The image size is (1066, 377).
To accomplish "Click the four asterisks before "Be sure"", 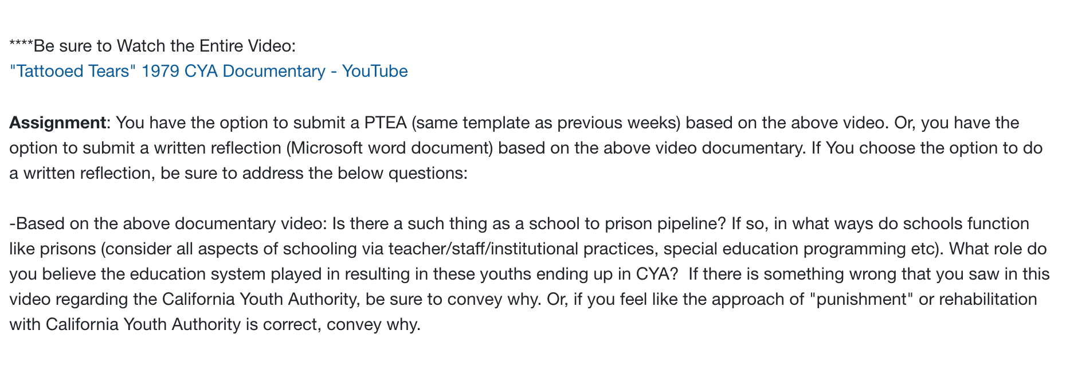I will point(21,45).
